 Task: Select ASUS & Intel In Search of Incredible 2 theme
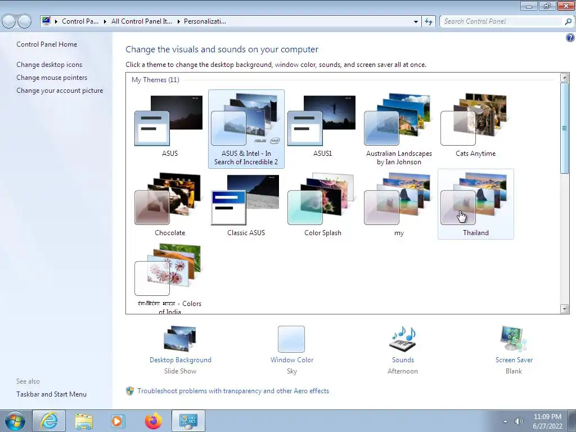click(x=246, y=129)
